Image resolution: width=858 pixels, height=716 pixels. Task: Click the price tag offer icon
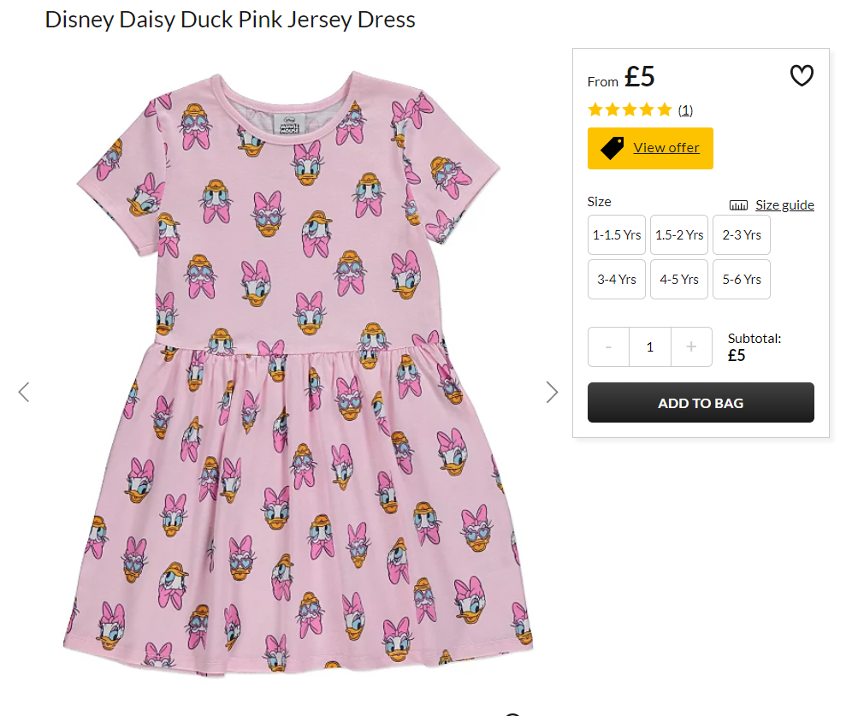(x=612, y=148)
